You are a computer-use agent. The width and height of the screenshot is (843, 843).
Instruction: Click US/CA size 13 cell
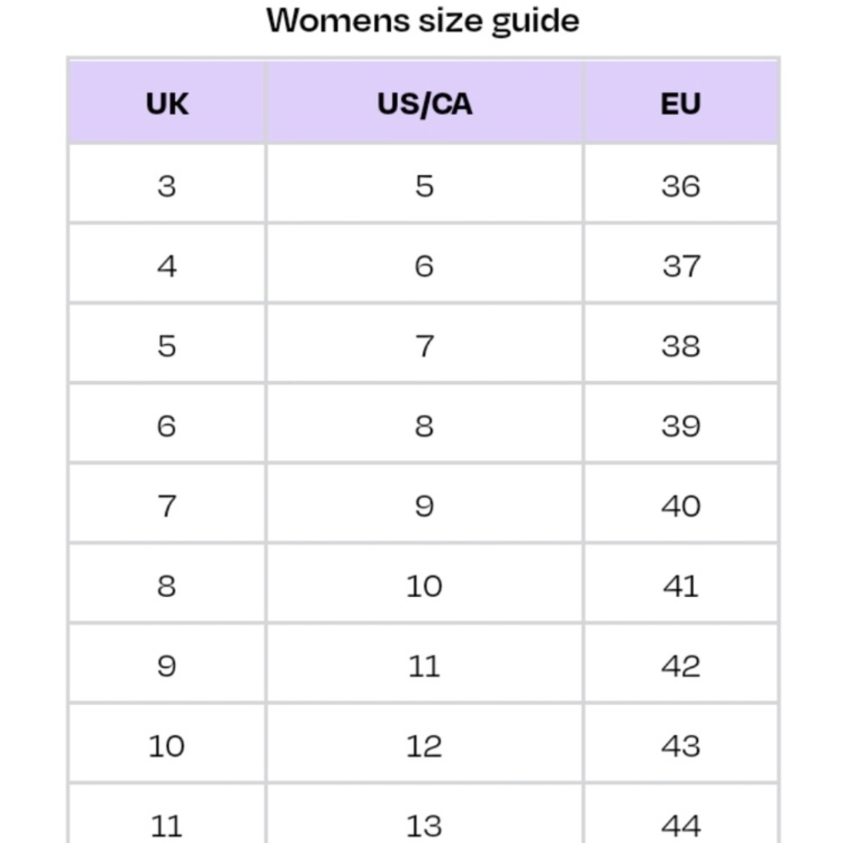[424, 814]
